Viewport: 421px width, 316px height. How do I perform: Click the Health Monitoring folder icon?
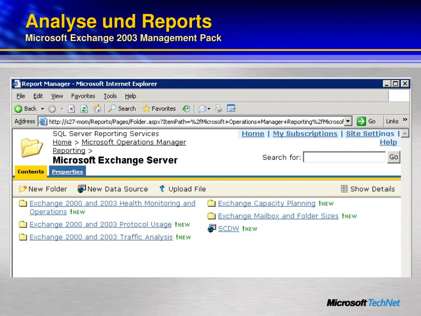tap(23, 203)
